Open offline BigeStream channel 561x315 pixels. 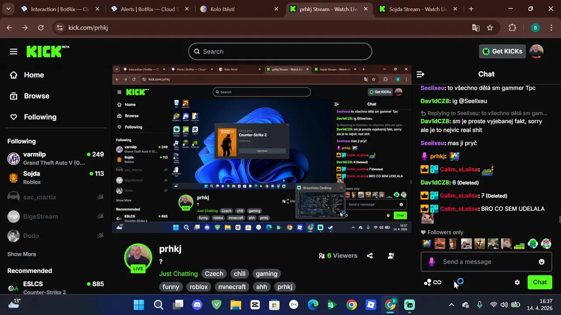pyautogui.click(x=56, y=216)
